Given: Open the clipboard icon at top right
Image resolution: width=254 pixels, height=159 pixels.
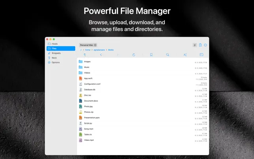Looking at the screenshot, I should 200,45.
